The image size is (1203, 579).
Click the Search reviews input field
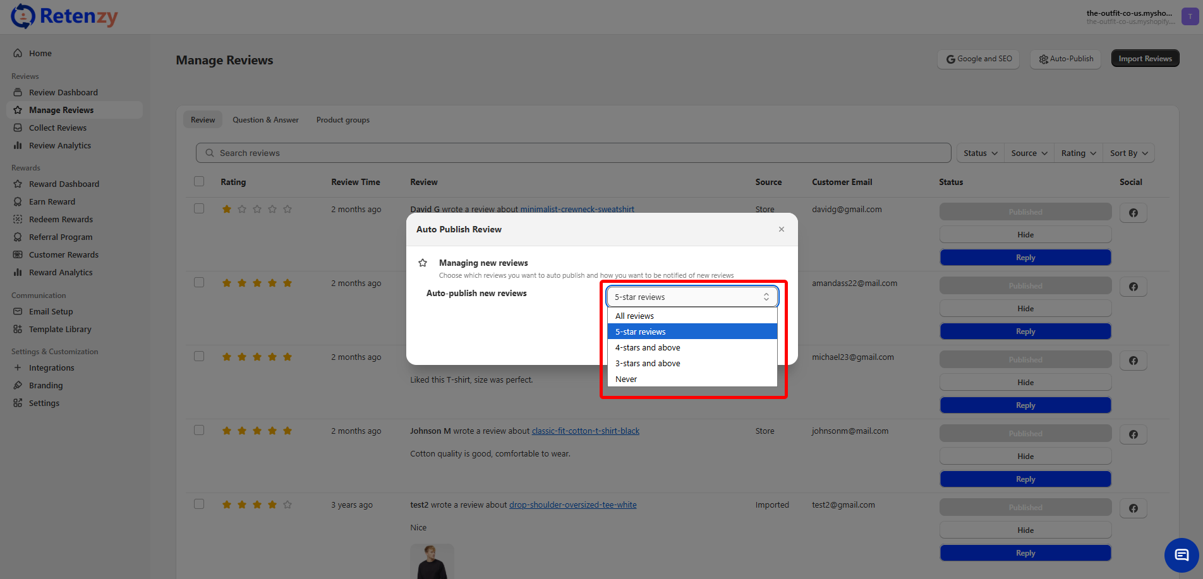(572, 153)
